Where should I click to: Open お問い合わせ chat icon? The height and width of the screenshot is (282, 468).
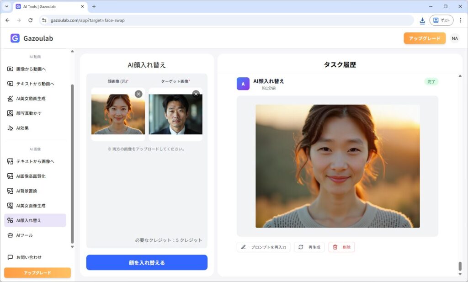(11, 257)
